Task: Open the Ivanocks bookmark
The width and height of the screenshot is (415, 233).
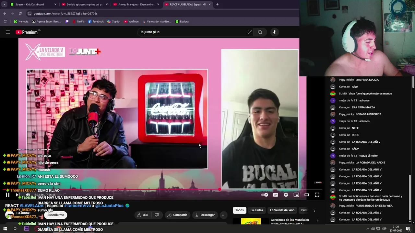Action: pos(21,22)
